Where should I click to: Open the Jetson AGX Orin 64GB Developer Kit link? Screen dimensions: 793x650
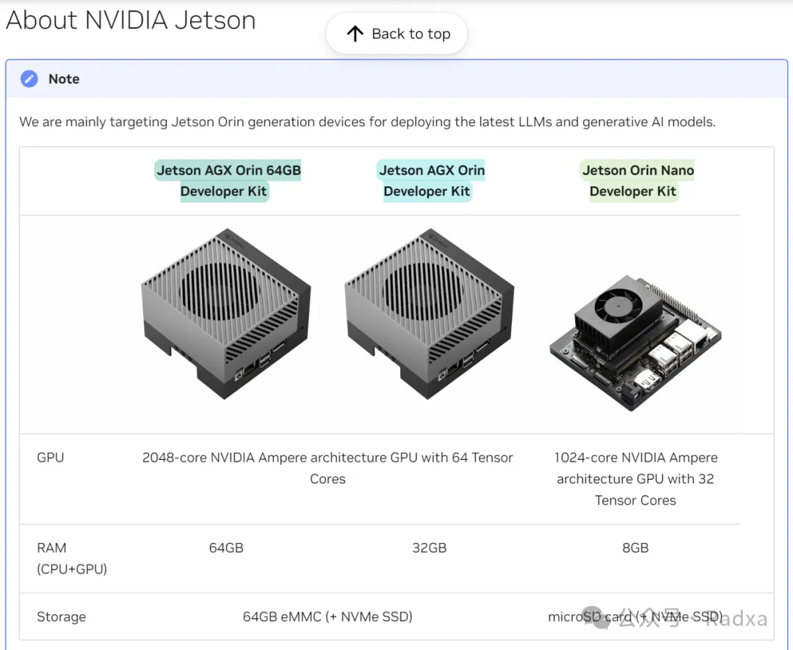pyautogui.click(x=228, y=180)
